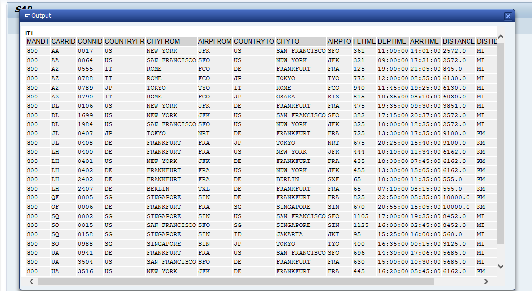Click connection number 0006 cell
The width and height of the screenshot is (532, 291).
(x=90, y=207)
